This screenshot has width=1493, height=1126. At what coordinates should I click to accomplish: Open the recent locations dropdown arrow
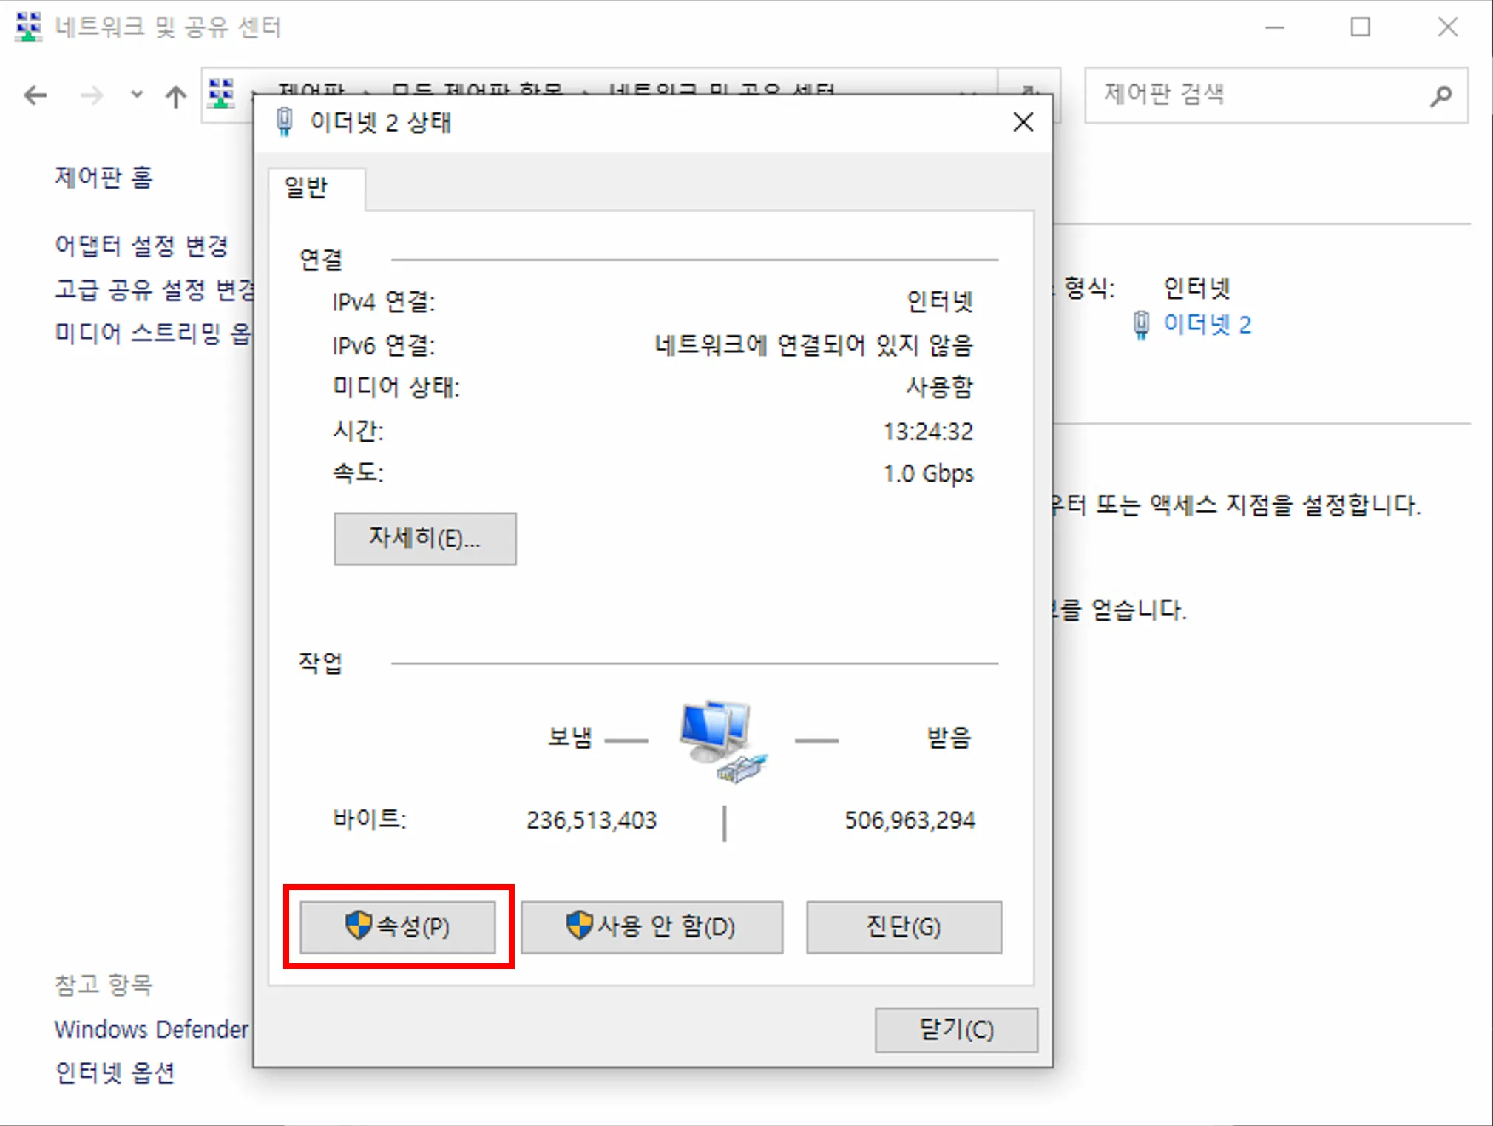[136, 95]
